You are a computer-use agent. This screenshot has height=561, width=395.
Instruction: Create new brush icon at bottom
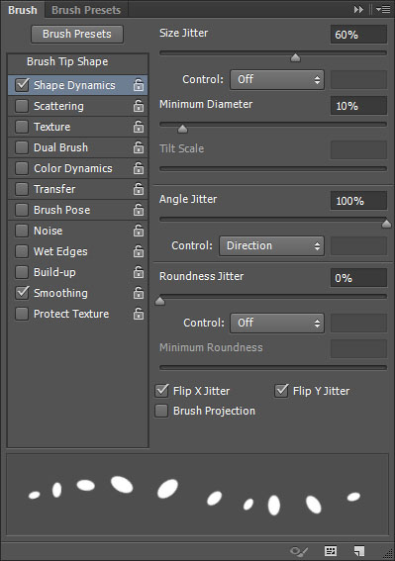[x=358, y=551]
